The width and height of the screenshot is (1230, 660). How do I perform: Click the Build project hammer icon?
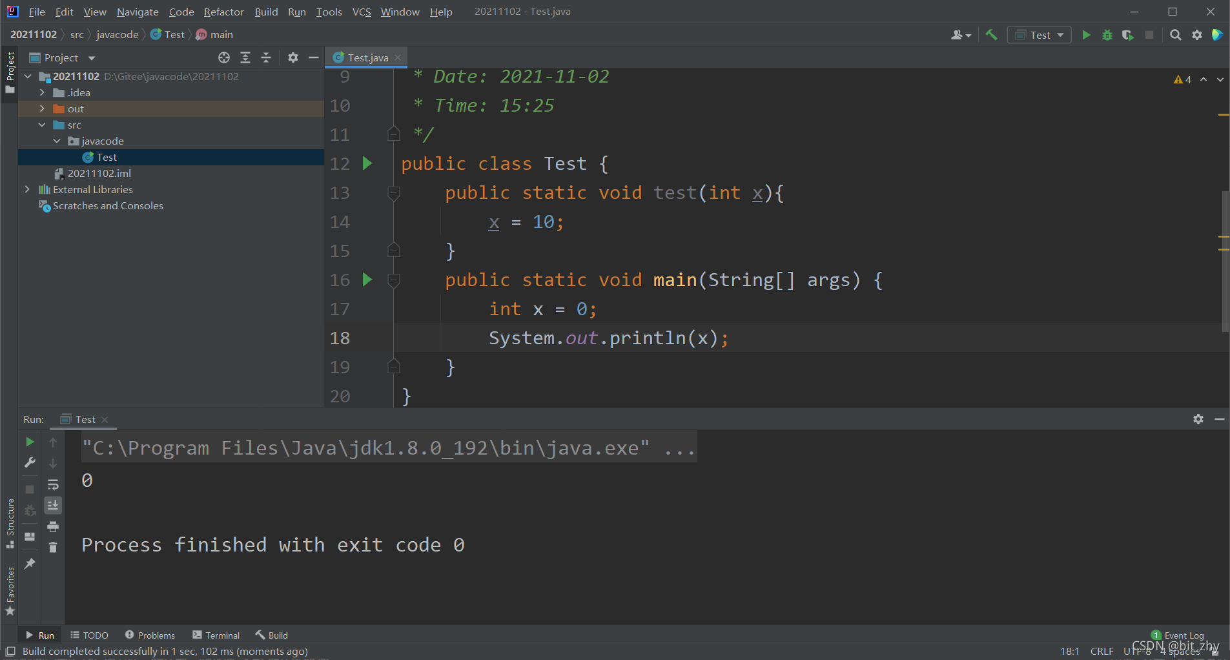click(x=991, y=35)
